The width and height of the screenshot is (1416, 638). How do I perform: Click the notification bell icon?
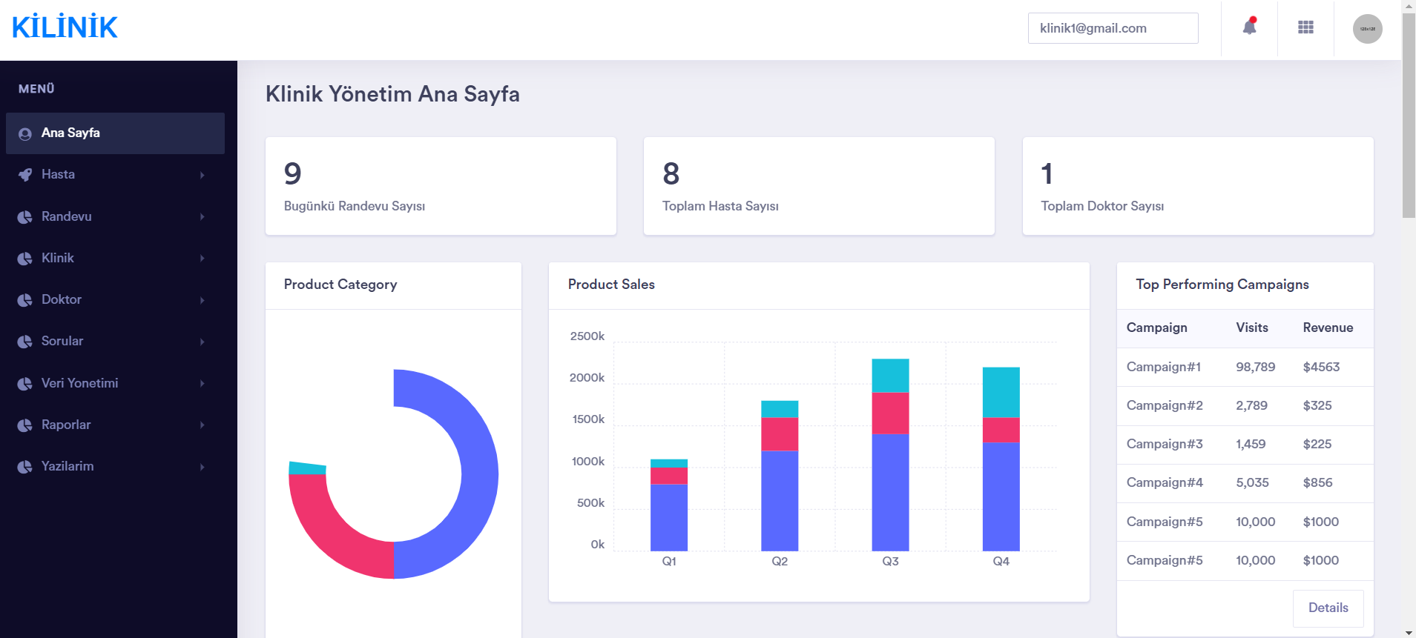(x=1250, y=27)
